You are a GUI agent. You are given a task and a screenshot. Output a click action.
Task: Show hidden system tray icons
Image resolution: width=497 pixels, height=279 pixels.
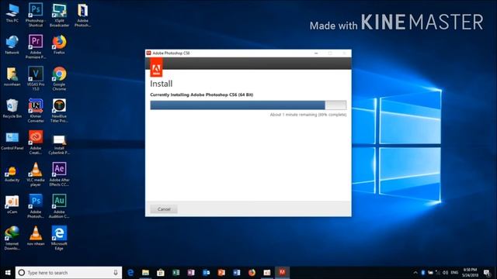[x=415, y=272]
